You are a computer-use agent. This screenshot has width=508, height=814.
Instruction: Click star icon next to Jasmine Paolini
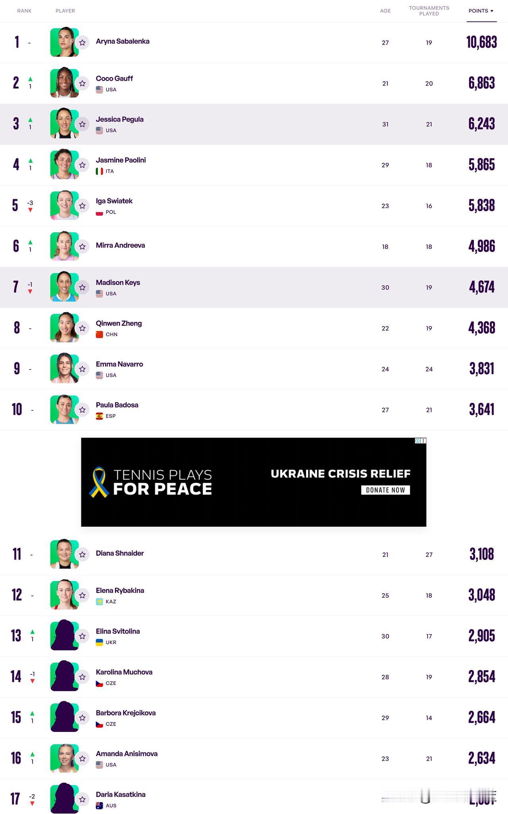82,165
